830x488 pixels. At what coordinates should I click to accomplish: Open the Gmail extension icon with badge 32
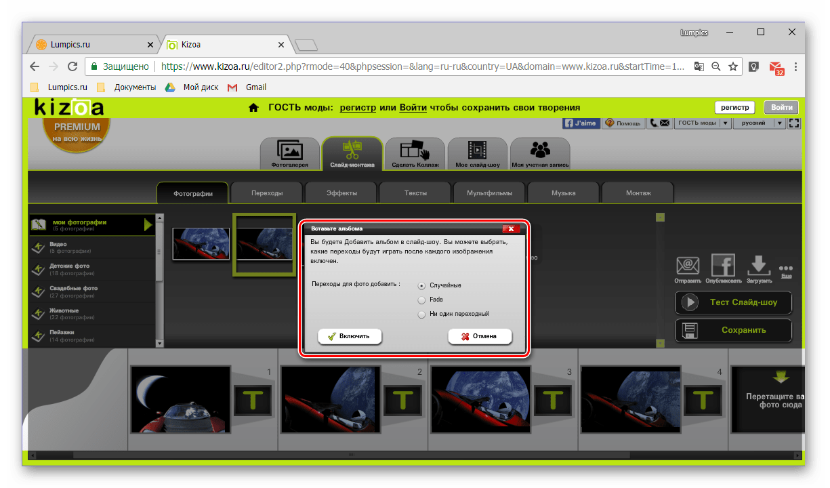coord(776,67)
